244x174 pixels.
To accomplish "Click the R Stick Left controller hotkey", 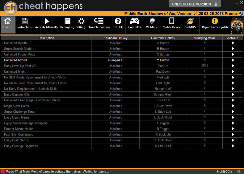I will tap(163, 146).
